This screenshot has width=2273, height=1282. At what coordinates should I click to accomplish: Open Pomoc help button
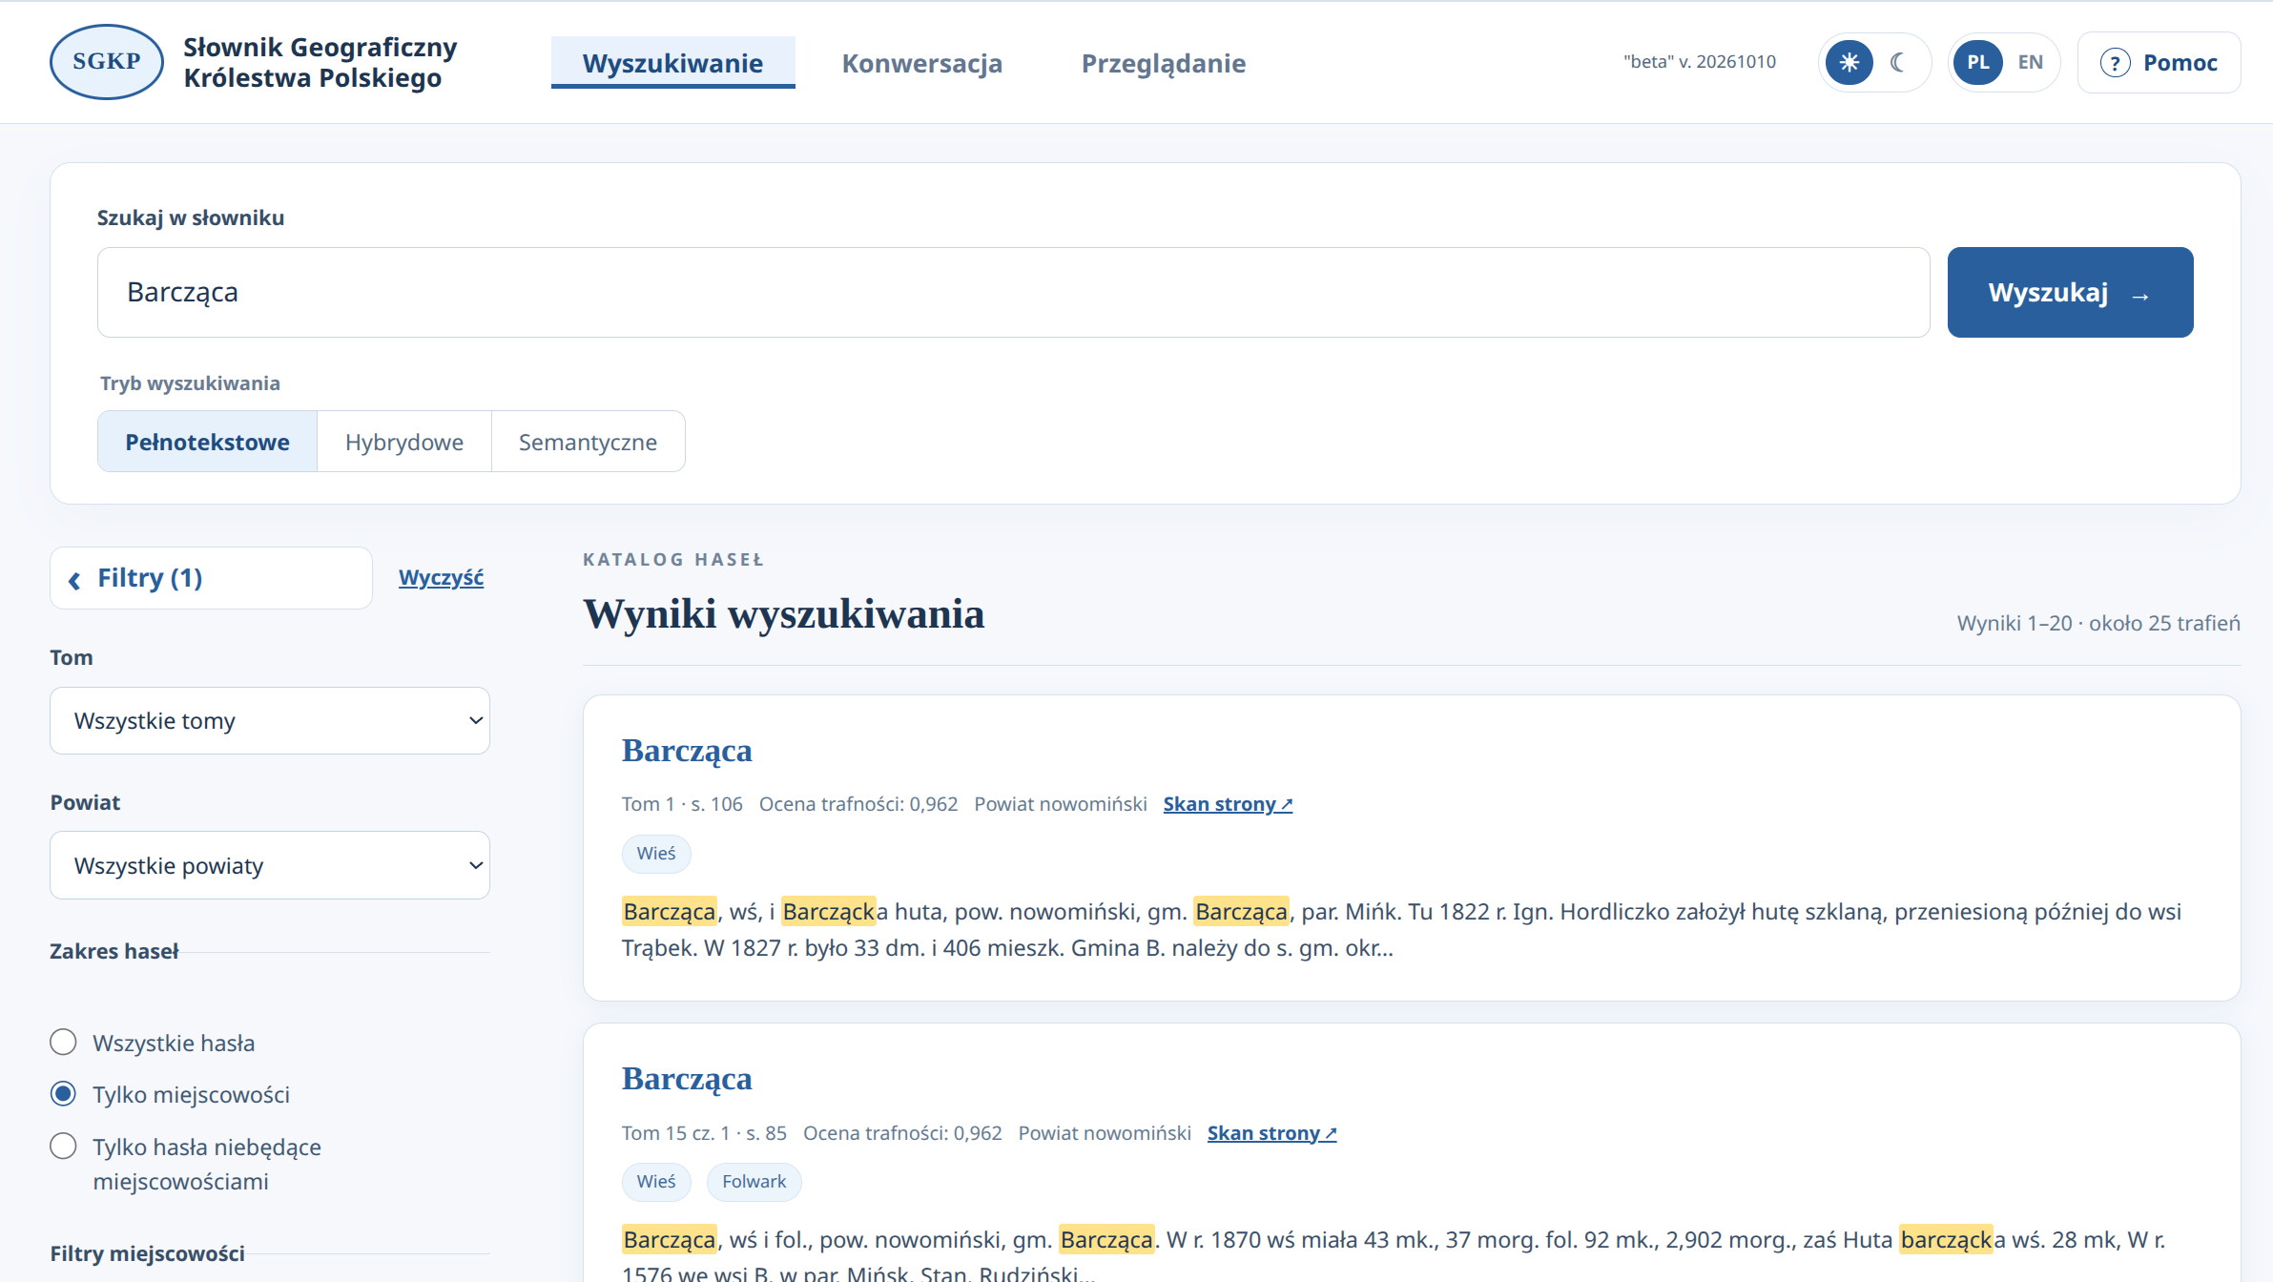pyautogui.click(x=2159, y=63)
